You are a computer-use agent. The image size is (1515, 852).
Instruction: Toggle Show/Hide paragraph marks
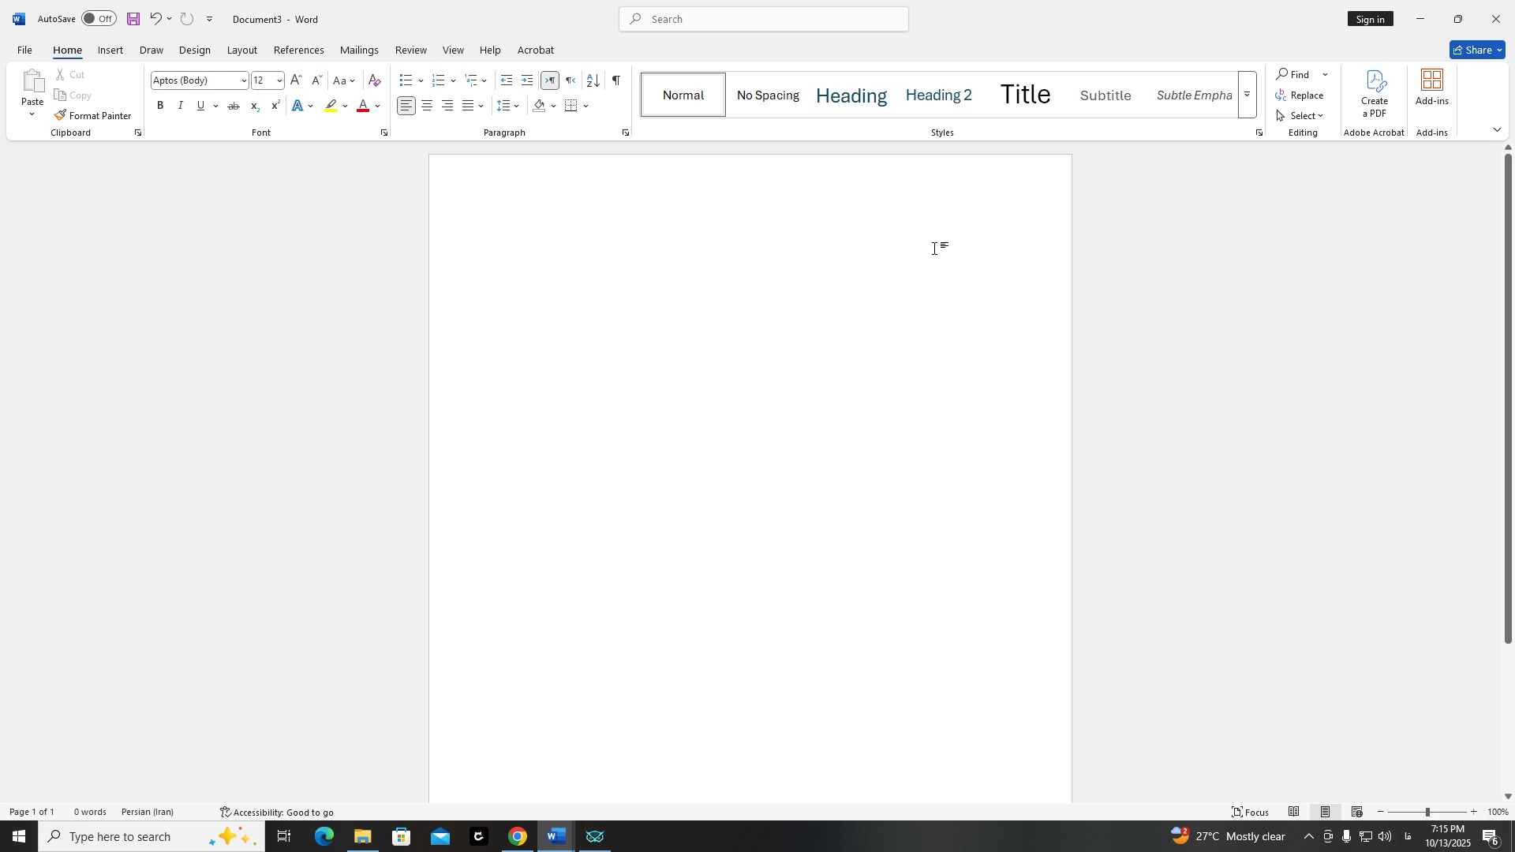coord(616,80)
